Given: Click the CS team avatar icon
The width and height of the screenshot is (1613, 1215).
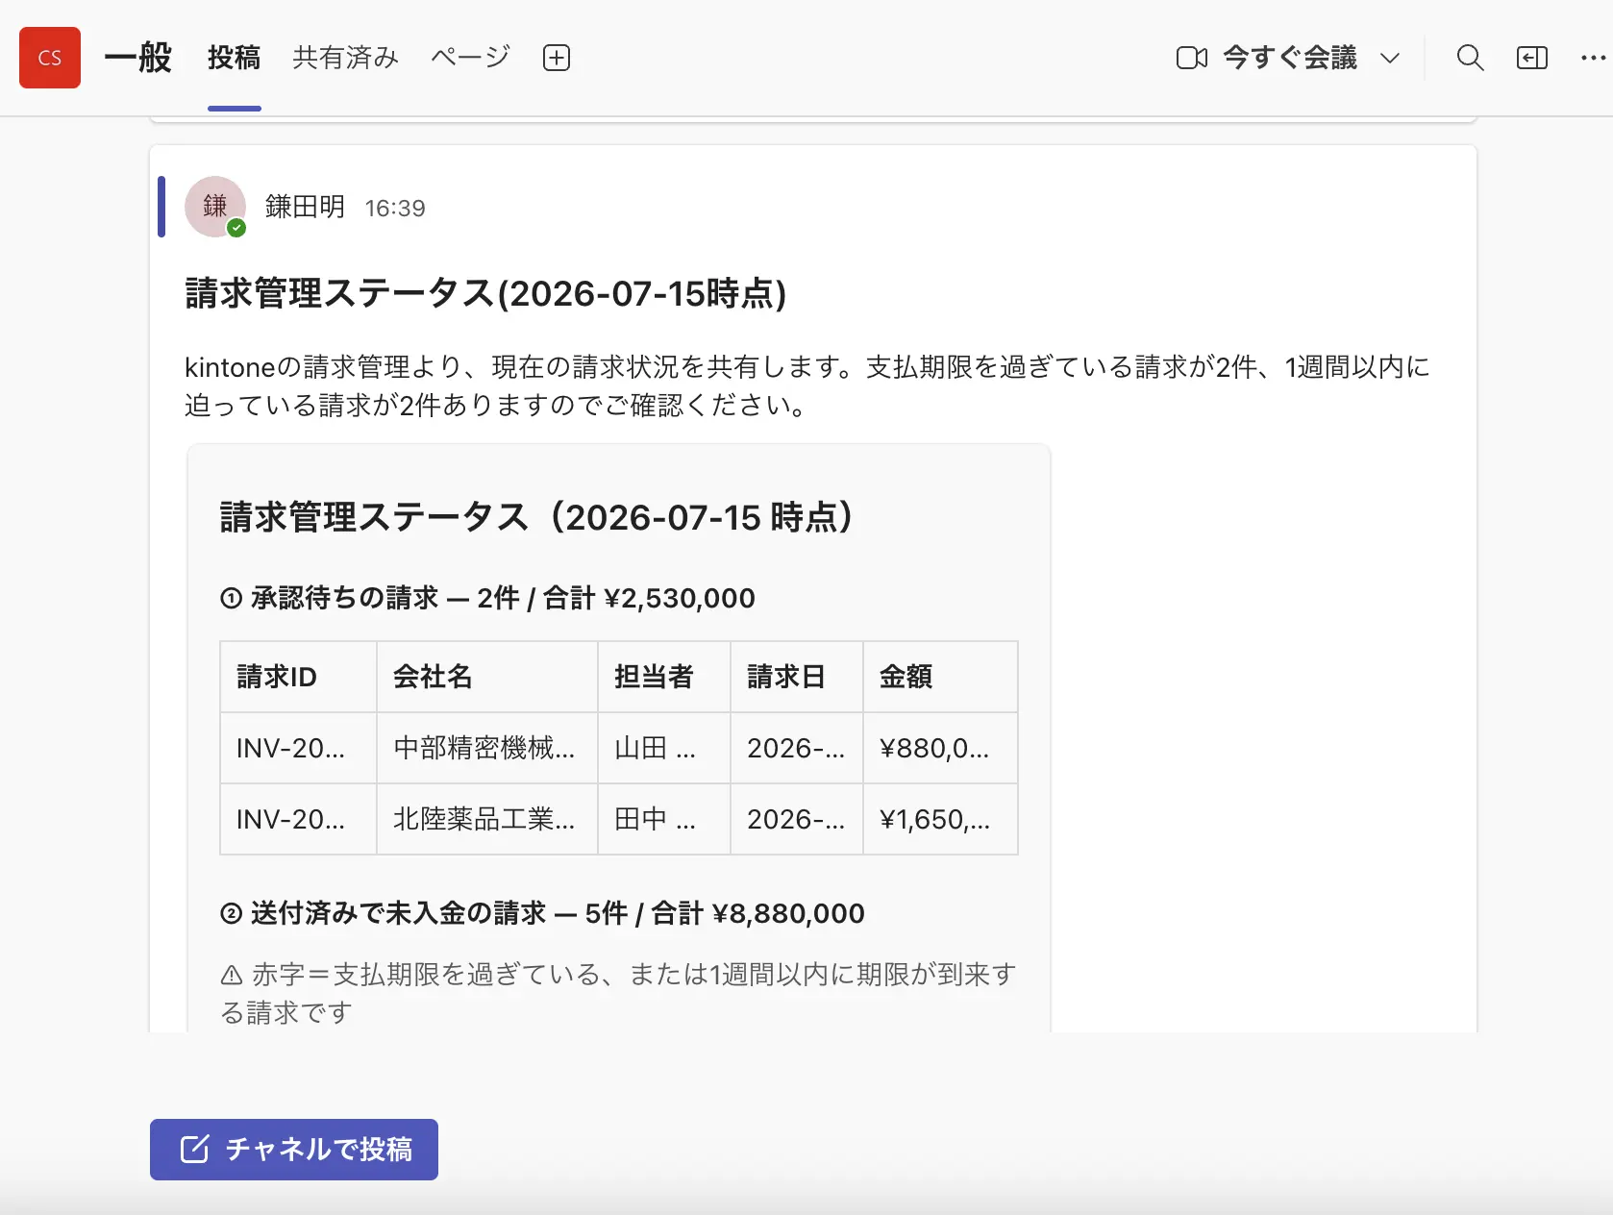Looking at the screenshot, I should tap(50, 58).
